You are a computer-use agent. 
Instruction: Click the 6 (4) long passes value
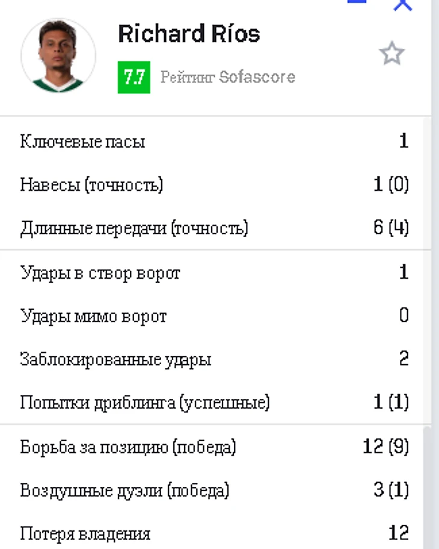point(391,228)
